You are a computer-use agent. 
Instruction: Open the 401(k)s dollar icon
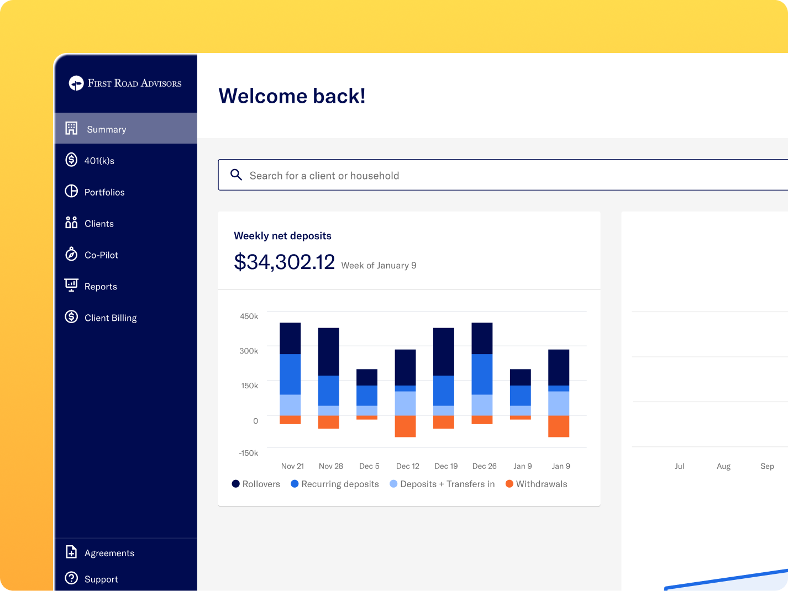(71, 160)
